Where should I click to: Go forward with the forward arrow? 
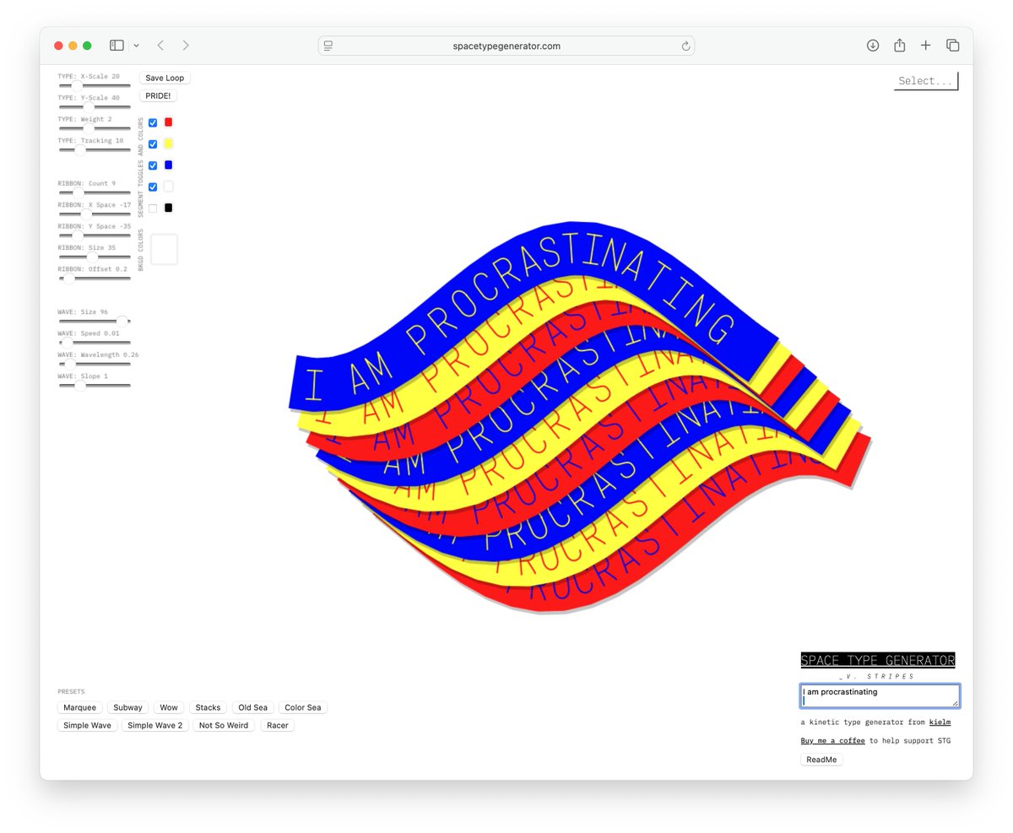(186, 46)
